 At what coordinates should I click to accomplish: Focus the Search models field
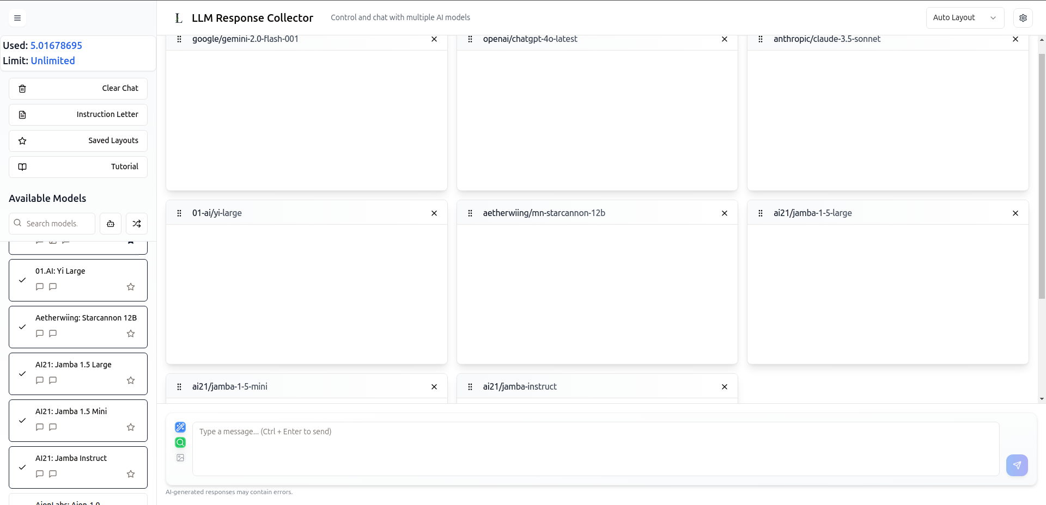point(52,224)
